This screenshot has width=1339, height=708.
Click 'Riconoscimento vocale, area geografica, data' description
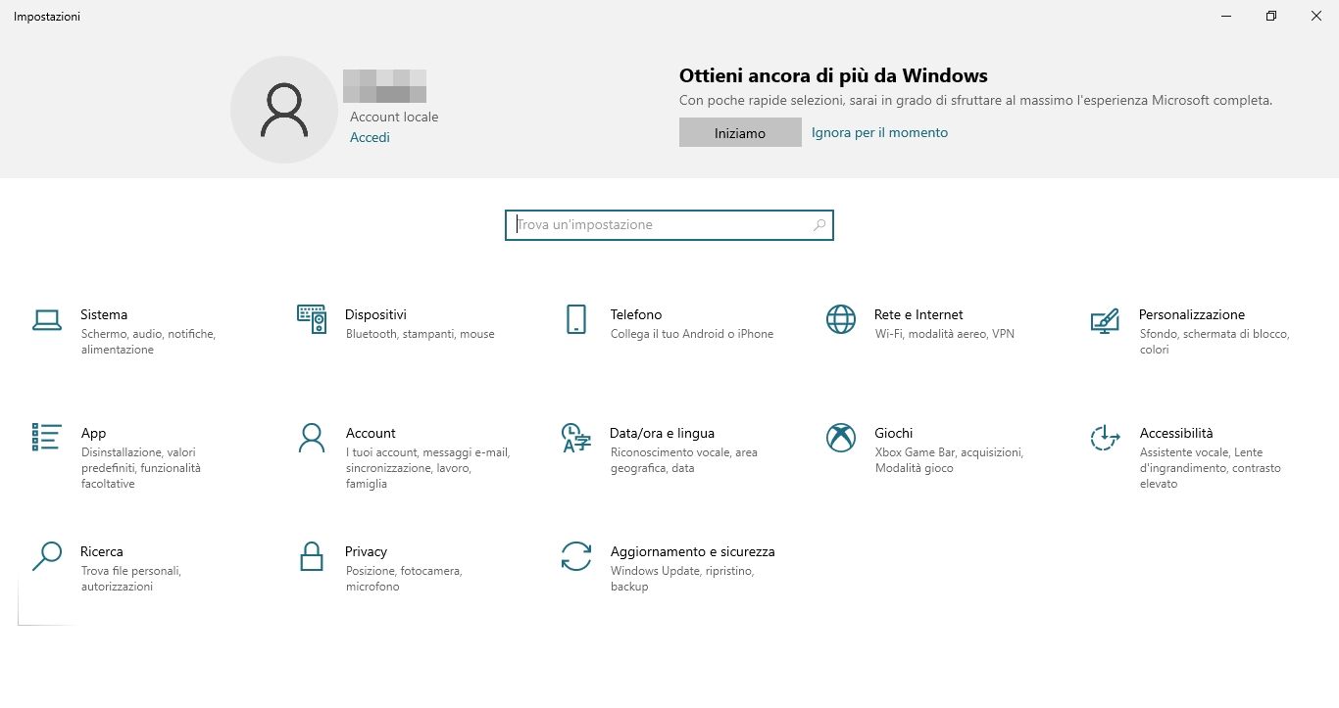pos(684,460)
